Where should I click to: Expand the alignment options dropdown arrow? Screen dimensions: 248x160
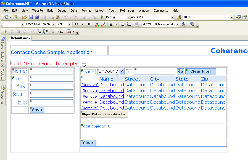point(116,24)
